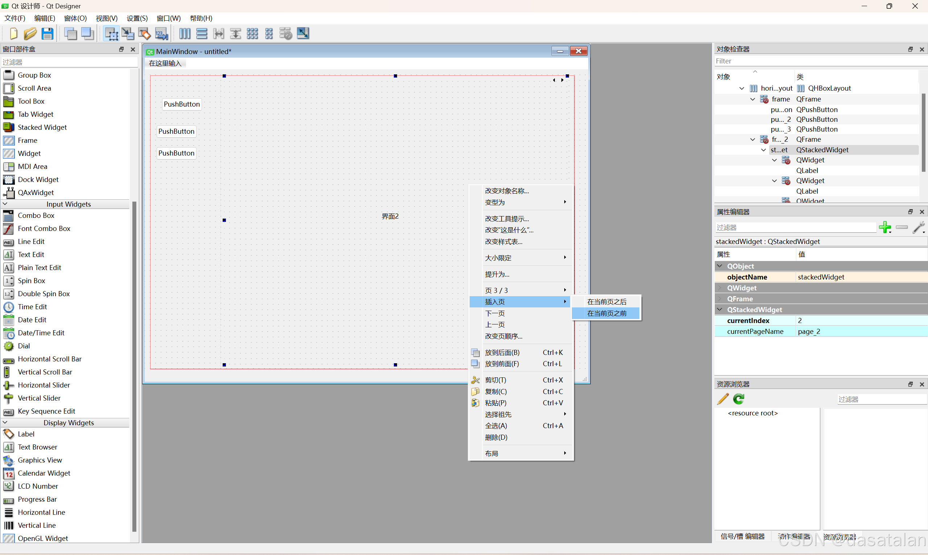Choose 改变页顺序... from context menu
Viewport: 928px width, 555px height.
(503, 336)
